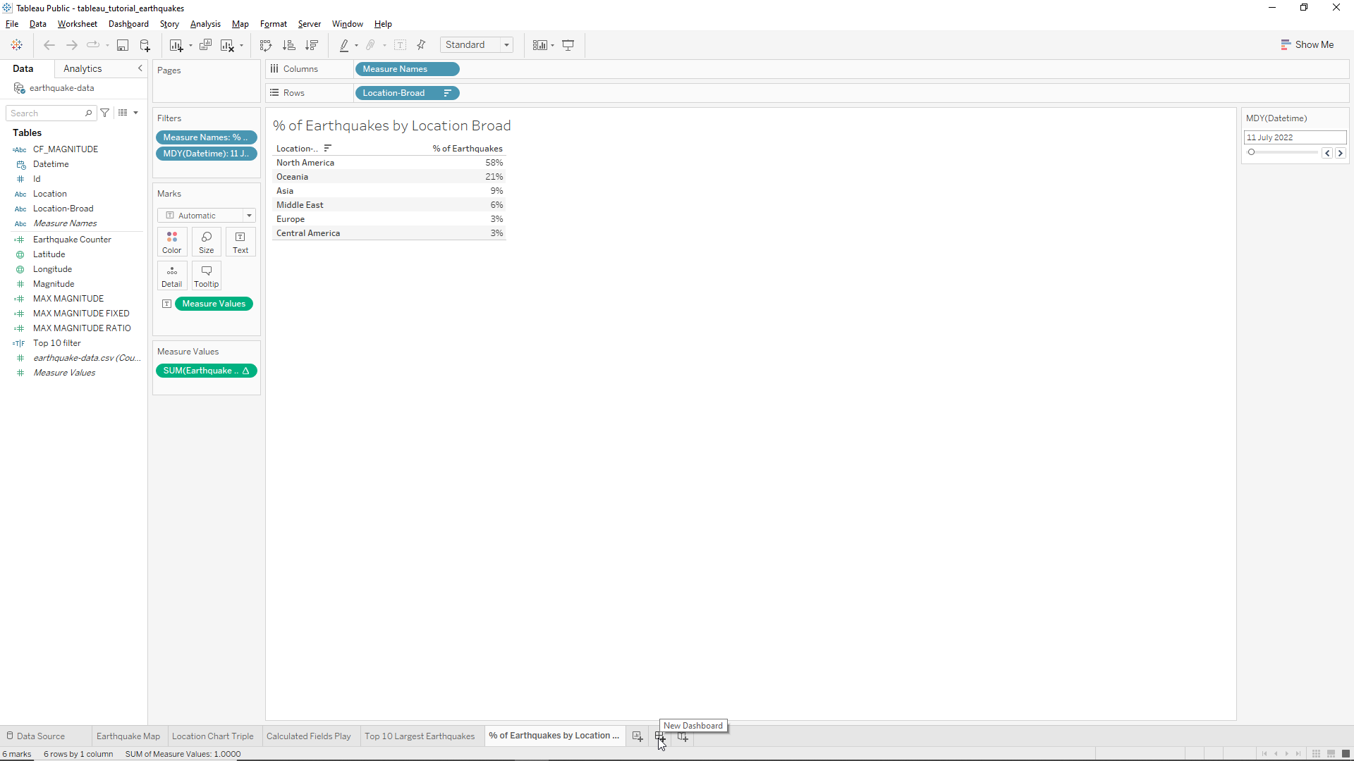This screenshot has height=761, width=1354.
Task: Click the Show Me button
Action: click(x=1307, y=44)
